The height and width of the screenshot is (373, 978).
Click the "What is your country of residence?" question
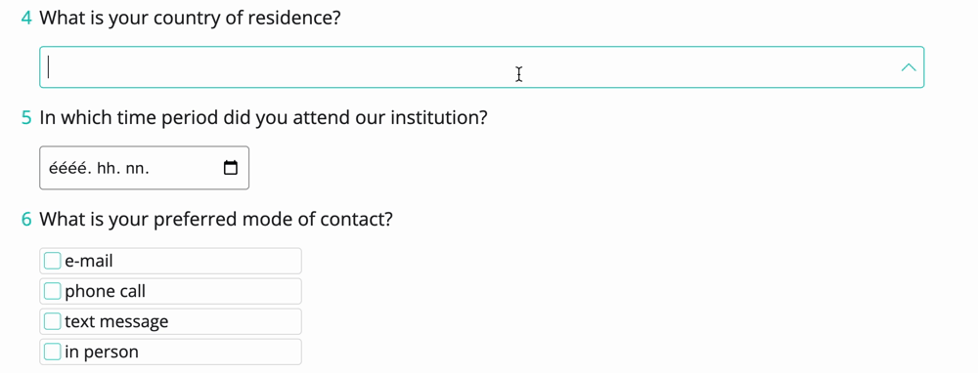(191, 18)
